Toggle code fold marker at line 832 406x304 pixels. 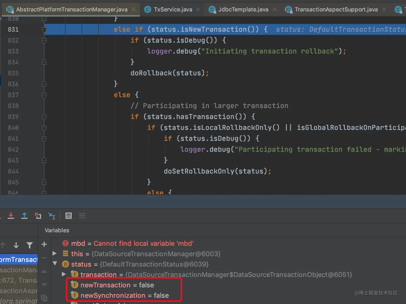(x=44, y=41)
